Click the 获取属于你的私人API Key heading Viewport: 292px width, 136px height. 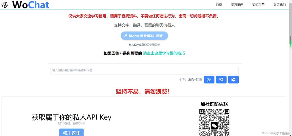[x=72, y=117]
